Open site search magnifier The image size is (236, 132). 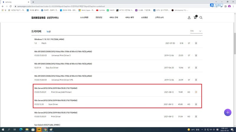pyautogui.click(x=201, y=18)
